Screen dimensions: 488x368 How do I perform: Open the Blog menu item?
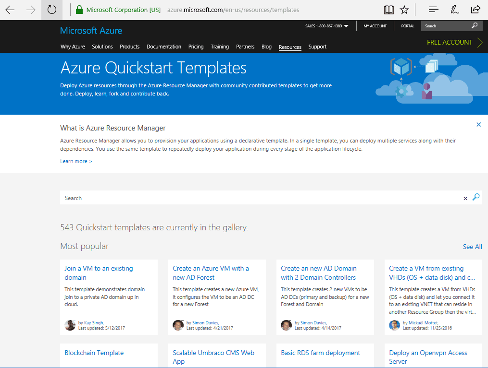(x=266, y=47)
